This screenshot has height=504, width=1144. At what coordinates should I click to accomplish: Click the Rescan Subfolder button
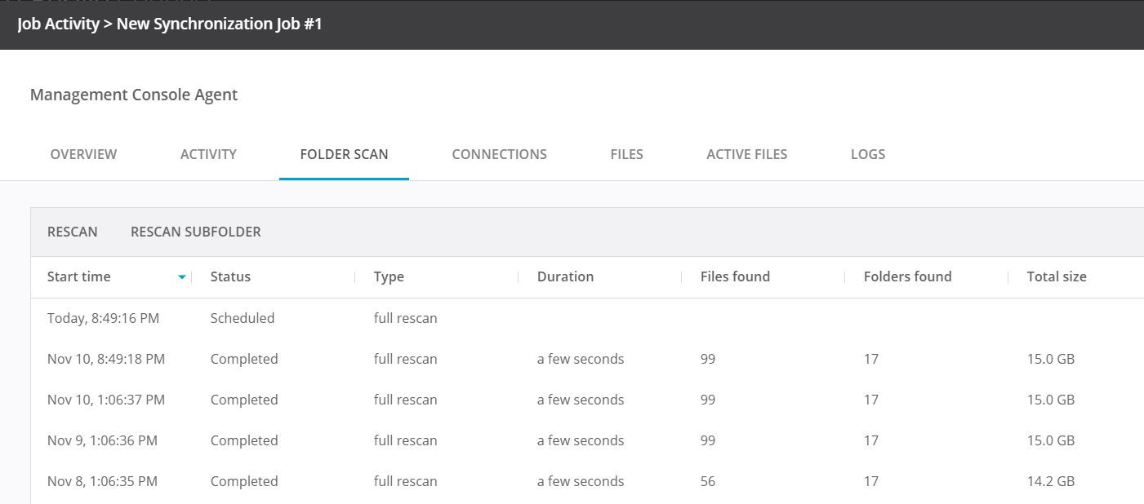click(195, 232)
